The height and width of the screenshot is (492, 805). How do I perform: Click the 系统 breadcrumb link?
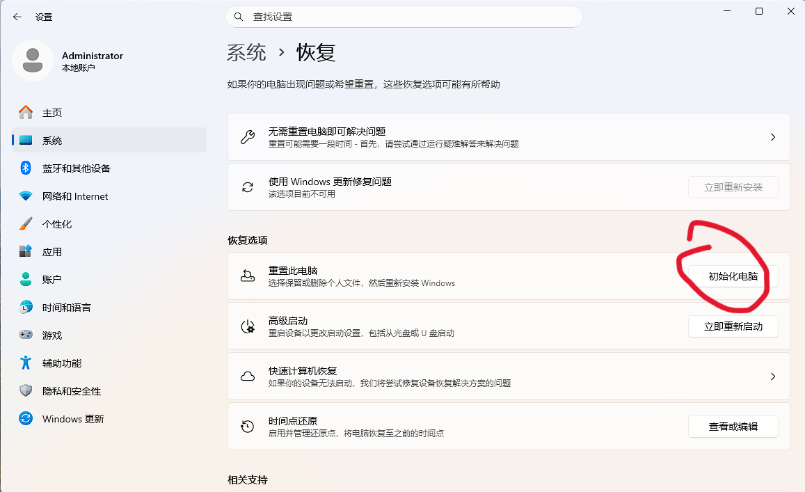(246, 52)
